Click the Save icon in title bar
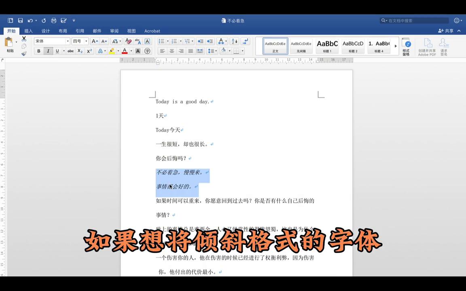Image resolution: width=466 pixels, height=291 pixels. (x=20, y=21)
